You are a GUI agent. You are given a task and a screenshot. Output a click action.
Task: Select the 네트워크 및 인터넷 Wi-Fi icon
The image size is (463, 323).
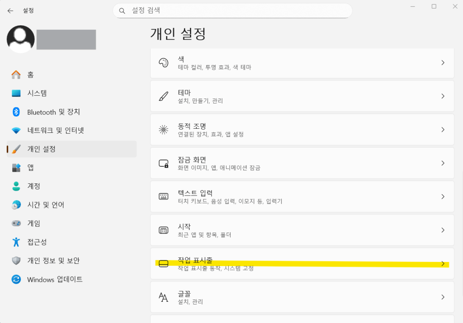pyautogui.click(x=16, y=131)
